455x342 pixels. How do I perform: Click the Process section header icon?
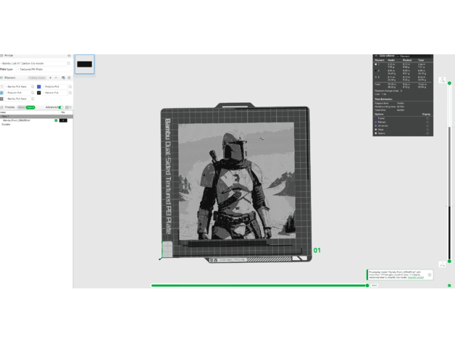[1, 107]
